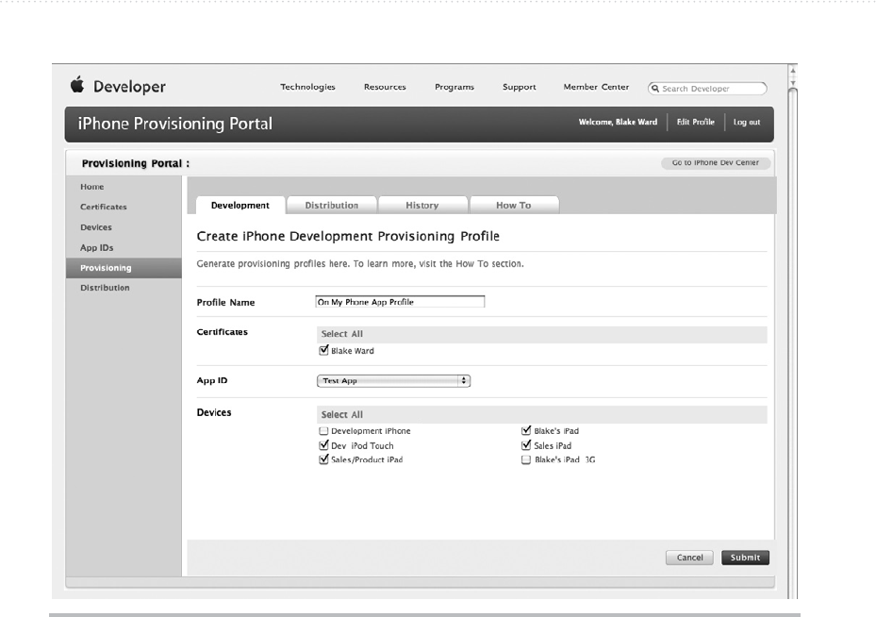Select Certificates in the sidebar
The width and height of the screenshot is (876, 617).
(104, 207)
